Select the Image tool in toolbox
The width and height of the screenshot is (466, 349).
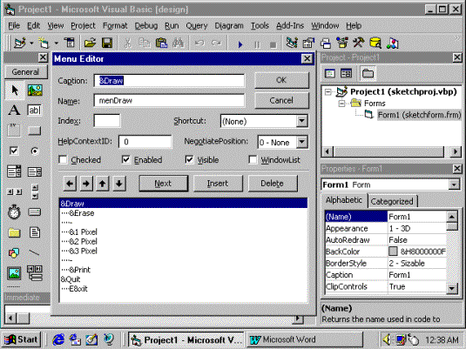(x=14, y=273)
